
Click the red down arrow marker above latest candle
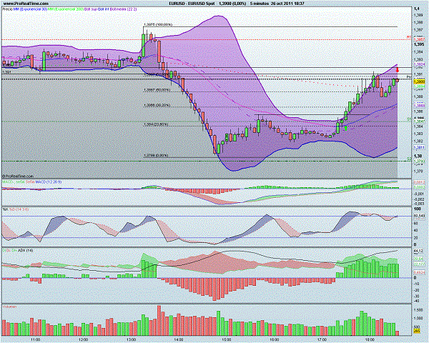tap(398, 69)
